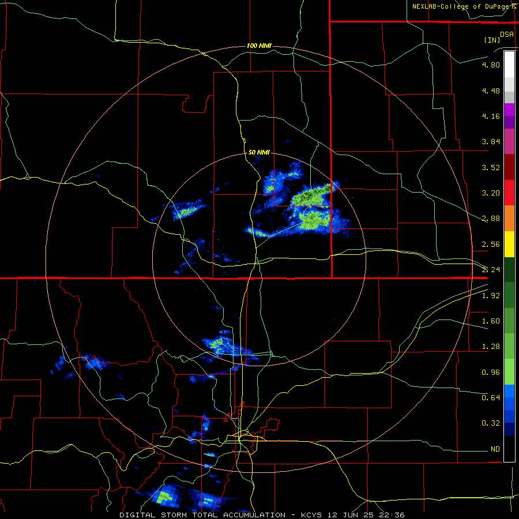Select the 4.48 scale value
519x519 pixels.
coord(491,91)
